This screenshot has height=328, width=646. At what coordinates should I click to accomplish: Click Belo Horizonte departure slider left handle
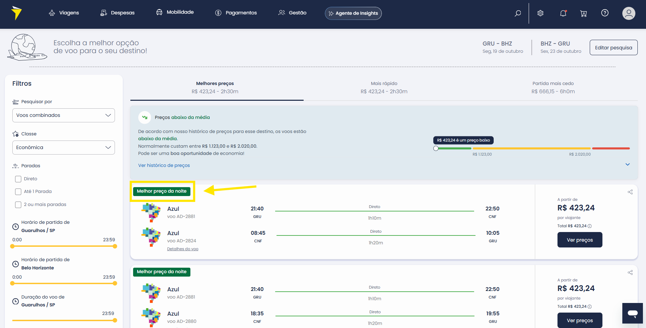pyautogui.click(x=12, y=283)
